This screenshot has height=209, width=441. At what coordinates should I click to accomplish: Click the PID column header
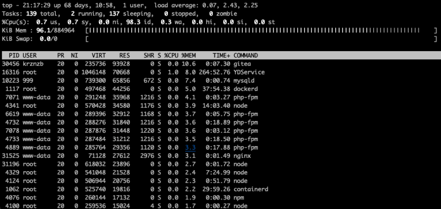click(14, 56)
